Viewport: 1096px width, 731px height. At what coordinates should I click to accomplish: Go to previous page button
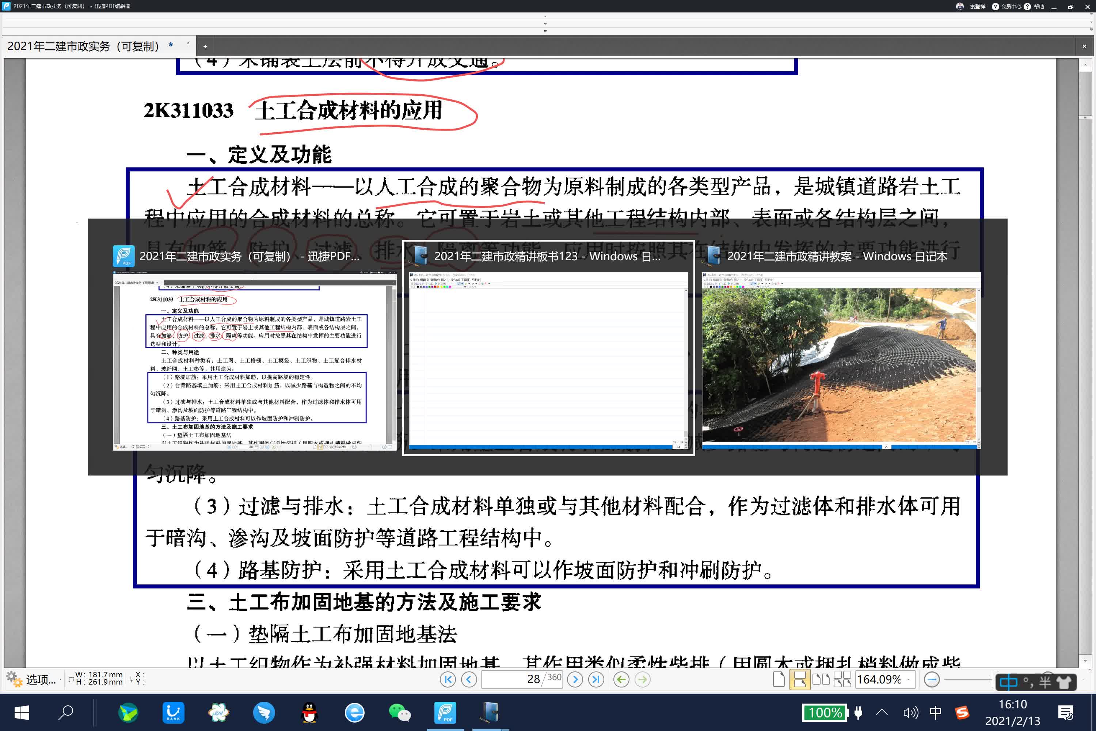coord(469,679)
